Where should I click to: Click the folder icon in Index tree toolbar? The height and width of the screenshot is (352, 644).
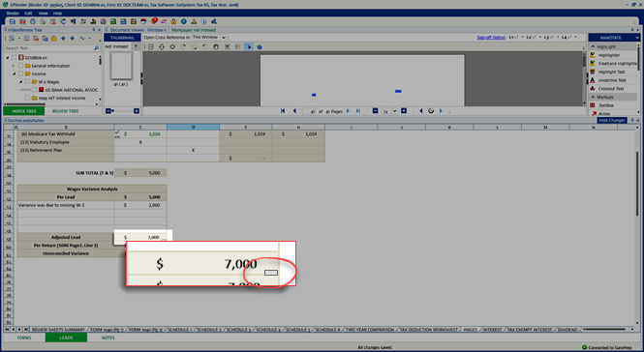click(54, 38)
